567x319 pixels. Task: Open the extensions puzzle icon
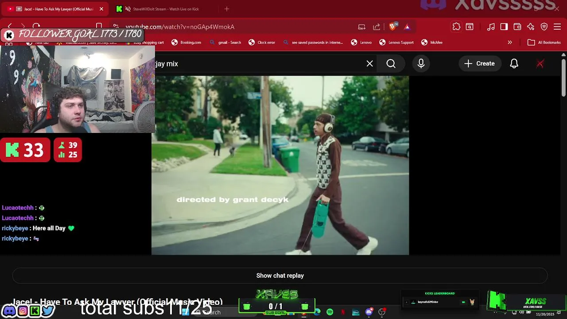click(456, 27)
